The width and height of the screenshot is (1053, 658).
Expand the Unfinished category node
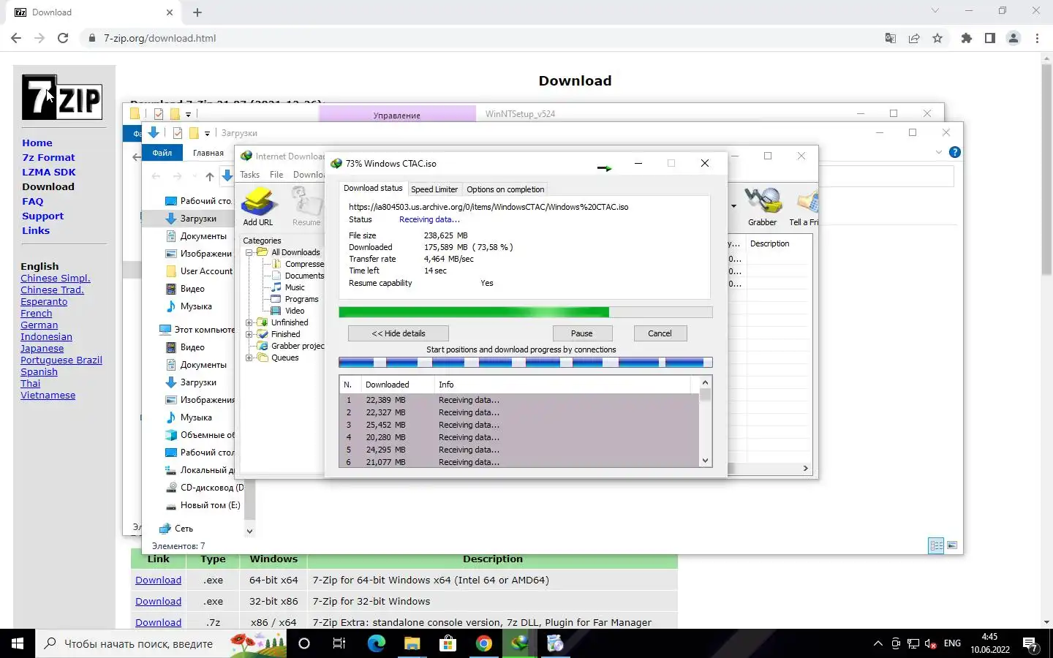(249, 322)
